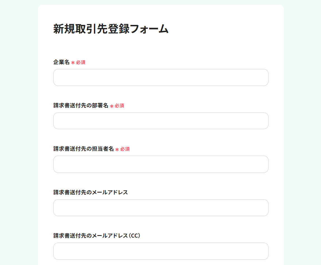Focus the メールアドレス(CC) input field

click(x=161, y=251)
